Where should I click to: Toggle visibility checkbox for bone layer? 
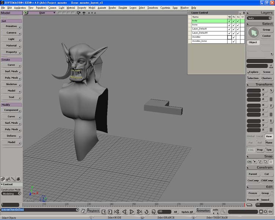pos(230,25)
